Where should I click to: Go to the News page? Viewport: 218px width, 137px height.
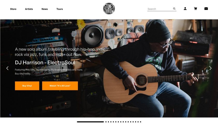pos(45,9)
